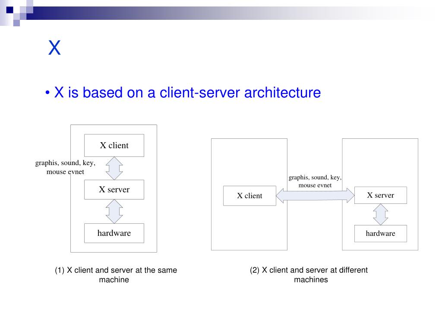
Task: Click the X client box in the different-machines diagram
Action: (x=249, y=196)
